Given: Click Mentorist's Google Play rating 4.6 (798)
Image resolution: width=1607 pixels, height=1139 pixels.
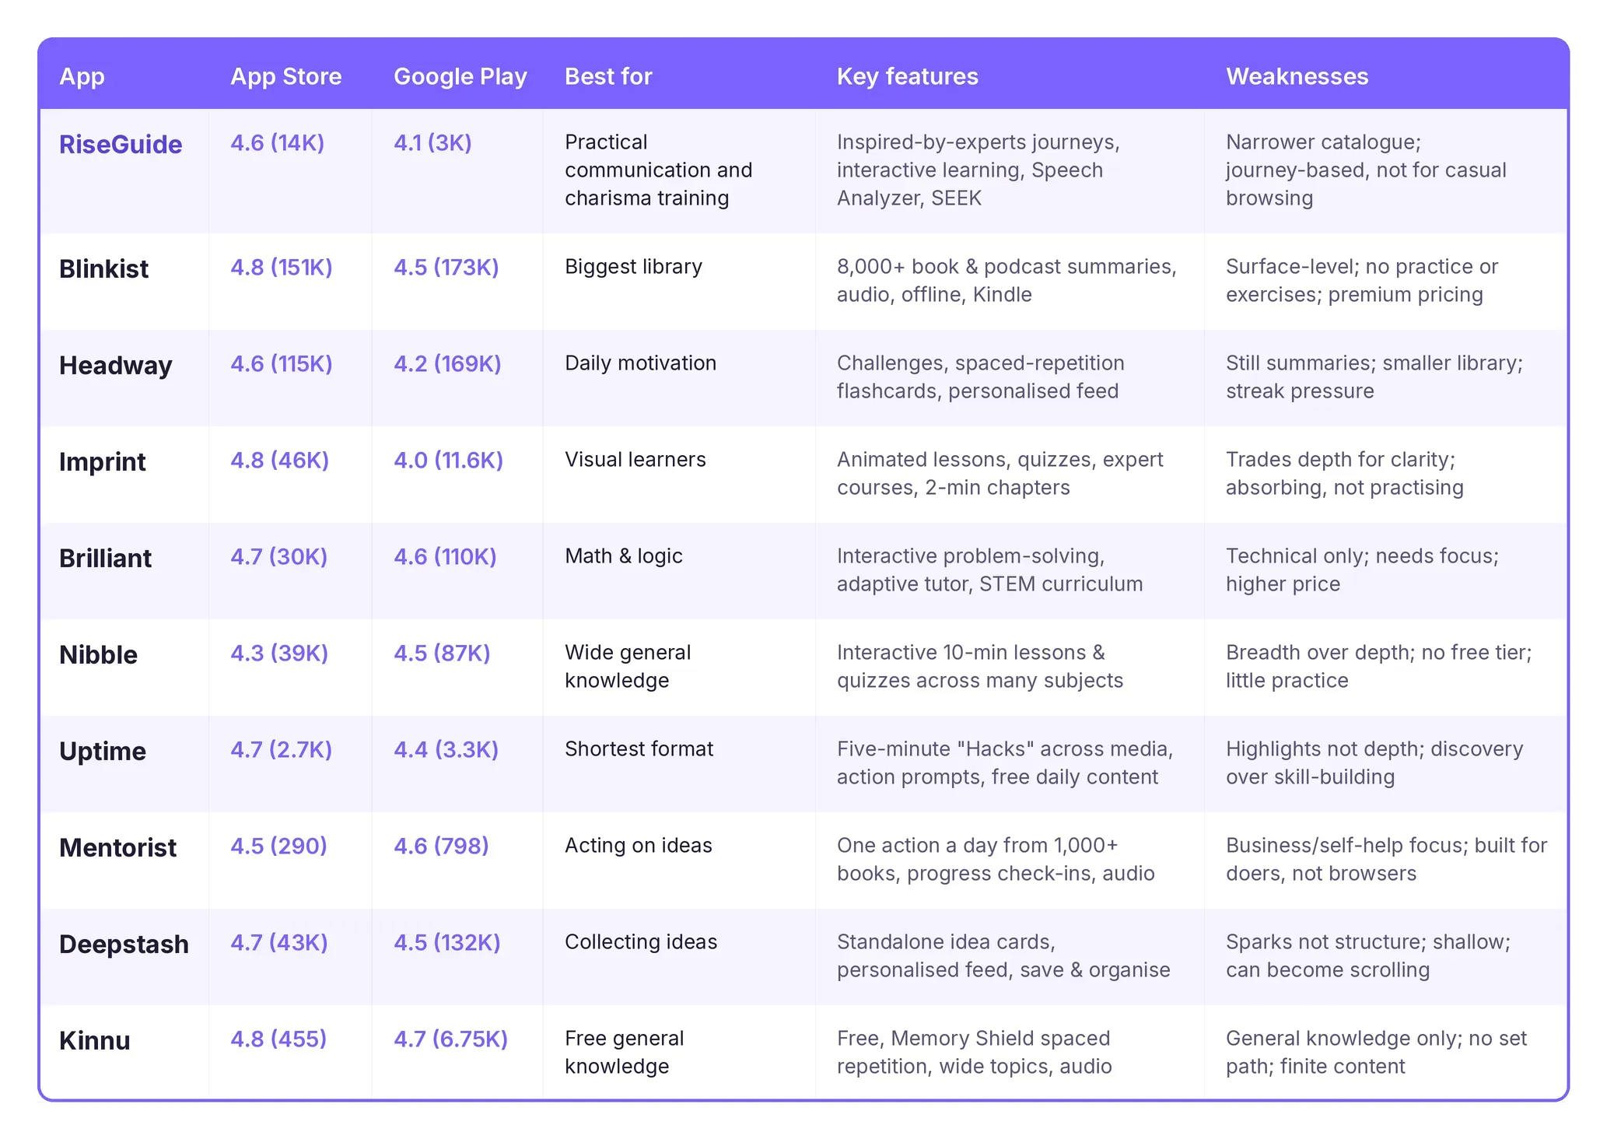Looking at the screenshot, I should [441, 846].
